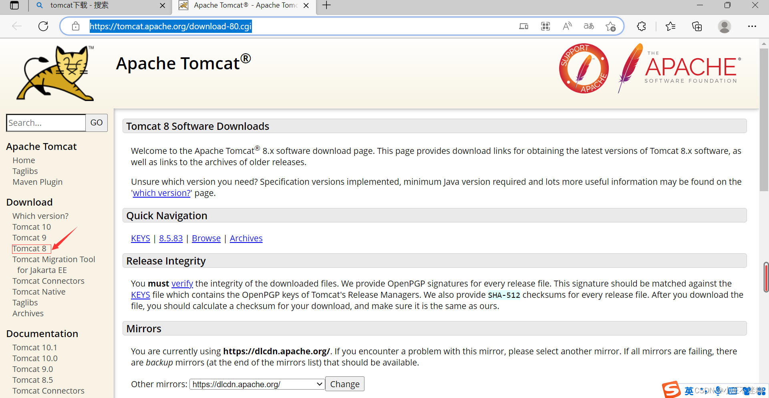Screen dimensions: 769x398
Task: Click the back navigation arrow
Action: click(17, 26)
